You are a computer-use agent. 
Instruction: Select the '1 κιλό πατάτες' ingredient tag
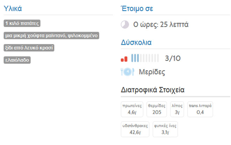tap(22, 23)
